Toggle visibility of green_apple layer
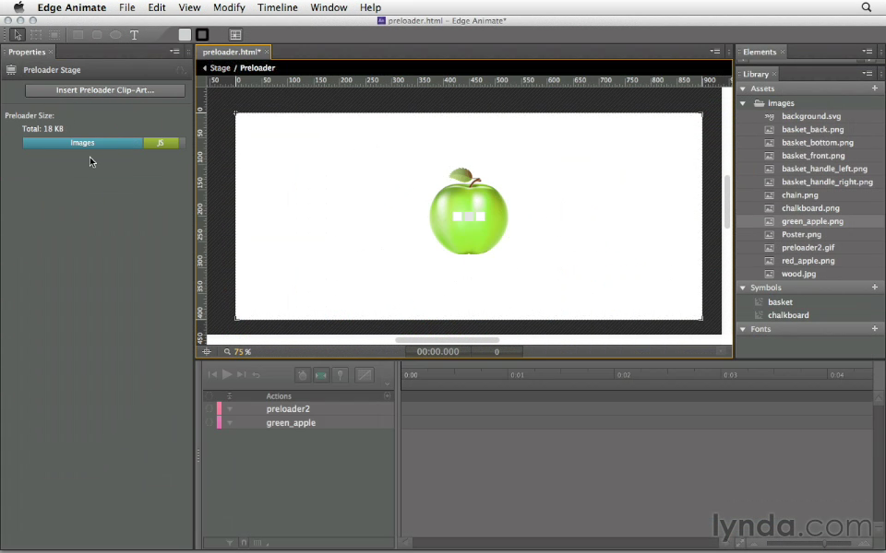This screenshot has width=886, height=553. (x=210, y=423)
